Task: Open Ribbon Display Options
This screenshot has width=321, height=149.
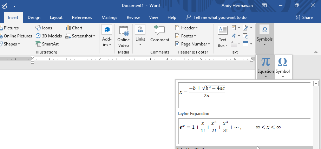Action: [264, 6]
